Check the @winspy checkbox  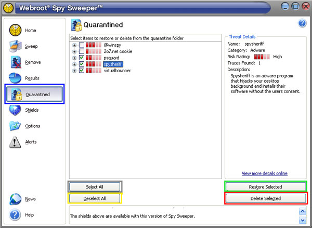point(82,45)
